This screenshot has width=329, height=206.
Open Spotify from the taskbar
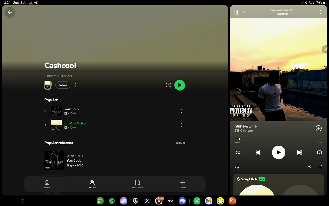click(x=112, y=201)
